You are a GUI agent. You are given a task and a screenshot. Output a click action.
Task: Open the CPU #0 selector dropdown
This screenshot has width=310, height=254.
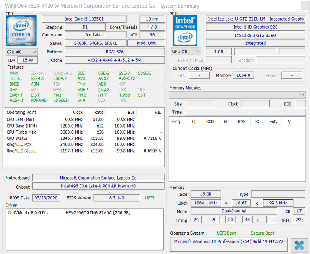(21, 52)
